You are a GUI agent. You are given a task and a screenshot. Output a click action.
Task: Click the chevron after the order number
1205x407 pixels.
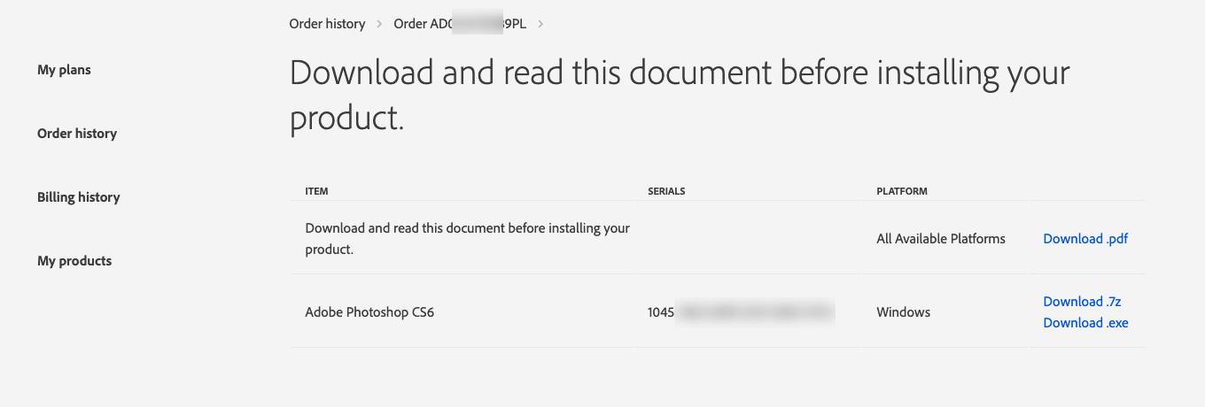click(x=540, y=24)
